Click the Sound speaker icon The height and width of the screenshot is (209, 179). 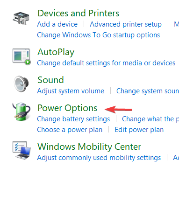(x=21, y=84)
